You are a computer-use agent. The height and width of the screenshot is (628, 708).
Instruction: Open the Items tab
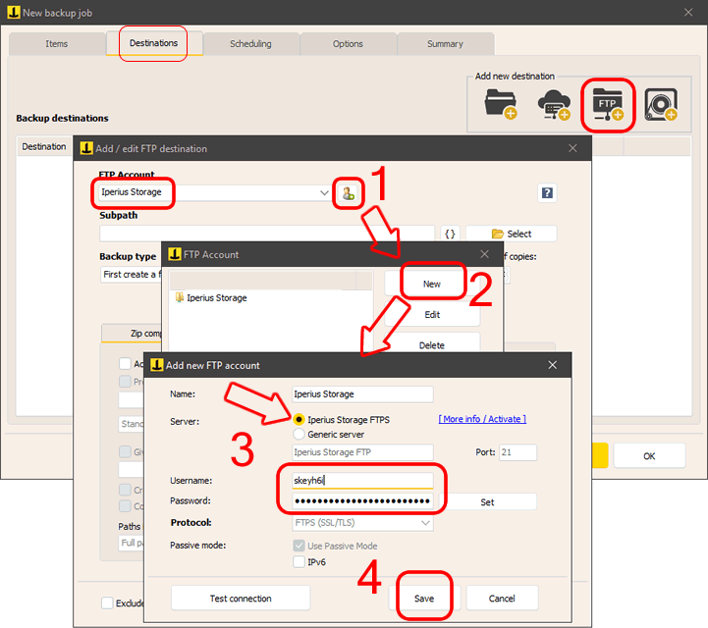point(57,44)
